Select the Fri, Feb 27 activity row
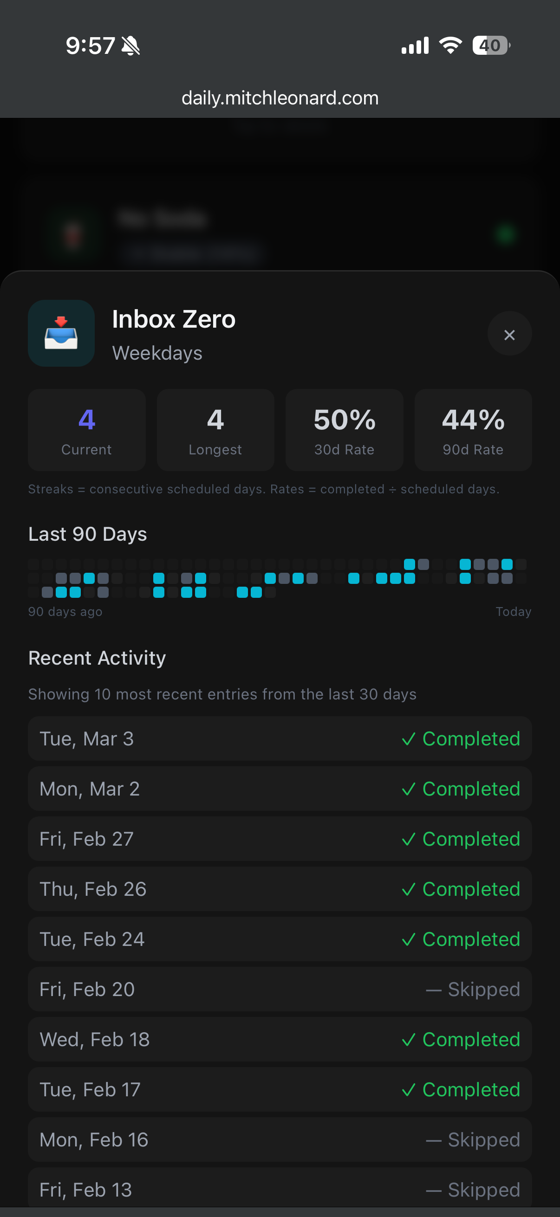This screenshot has height=1217, width=560. pyautogui.click(x=280, y=839)
